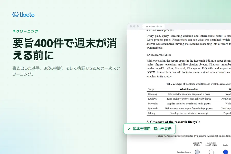The height and width of the screenshot is (154, 231).
Task: Click 'Interprets the question, scope and criteria'
Action: [189, 94]
